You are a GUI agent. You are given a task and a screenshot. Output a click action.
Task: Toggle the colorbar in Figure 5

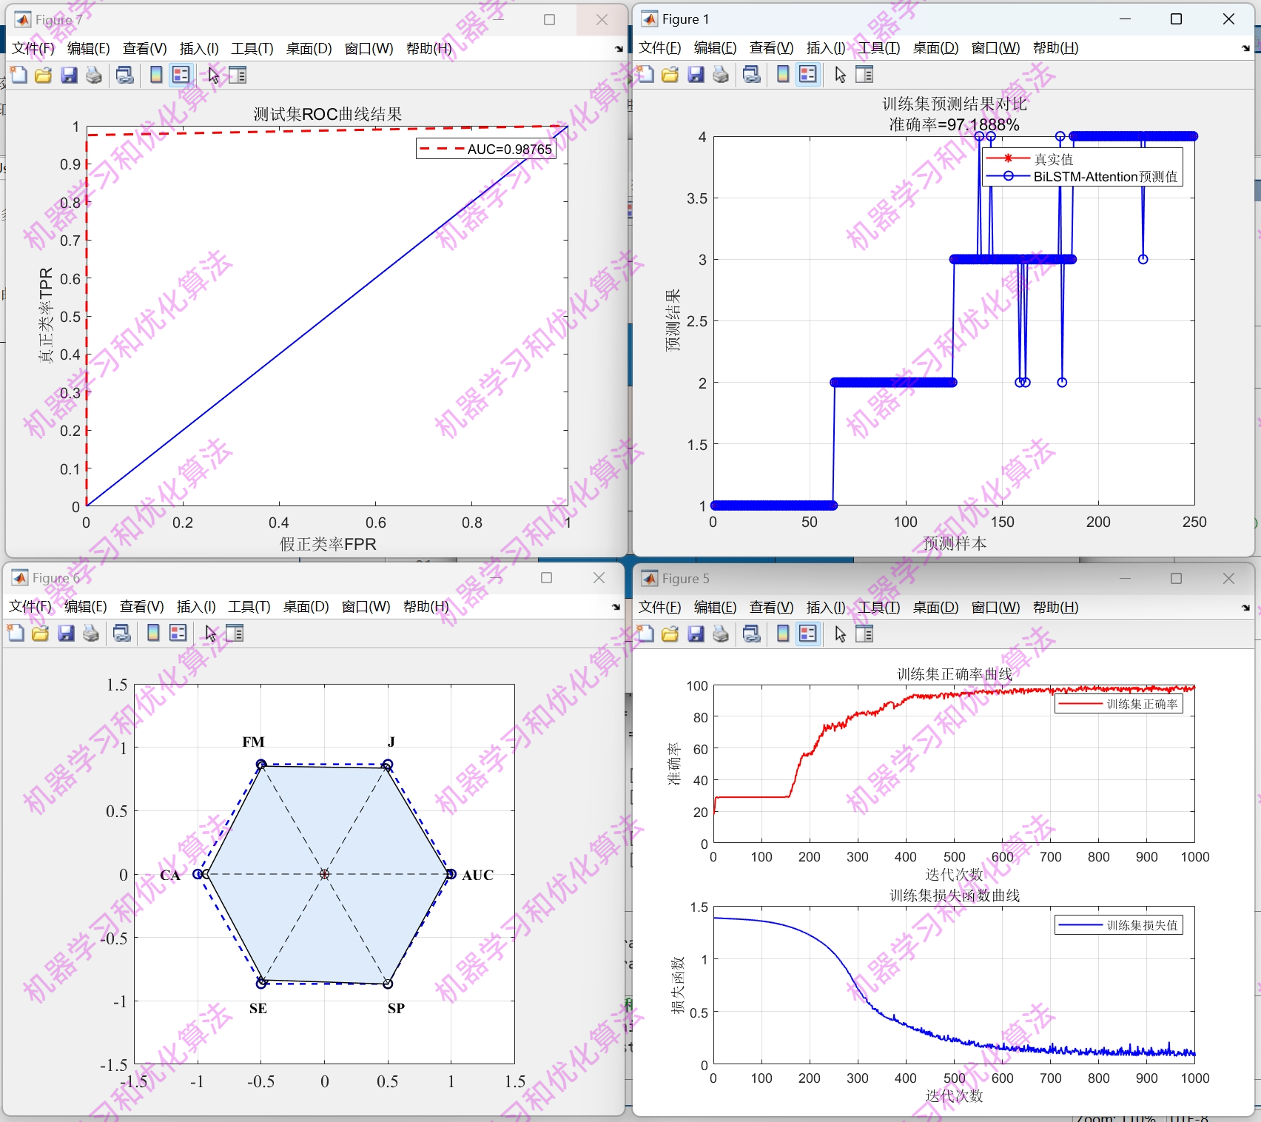pos(783,634)
